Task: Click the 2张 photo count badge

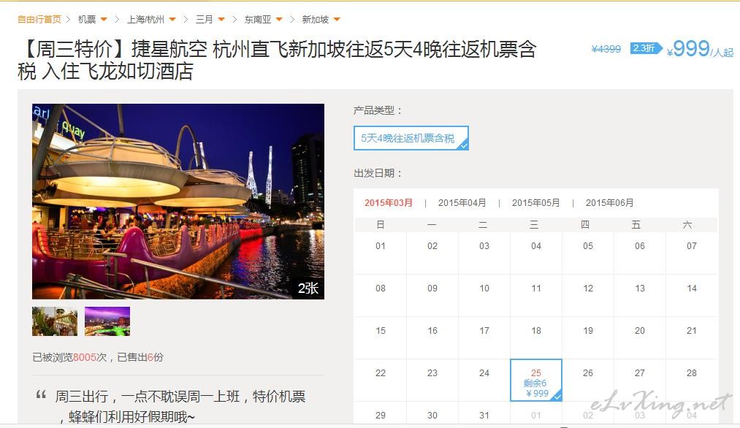Action: [x=308, y=288]
